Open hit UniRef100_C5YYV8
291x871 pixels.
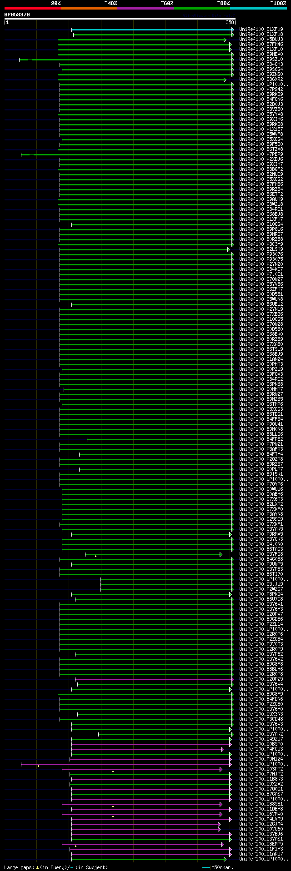point(261,114)
